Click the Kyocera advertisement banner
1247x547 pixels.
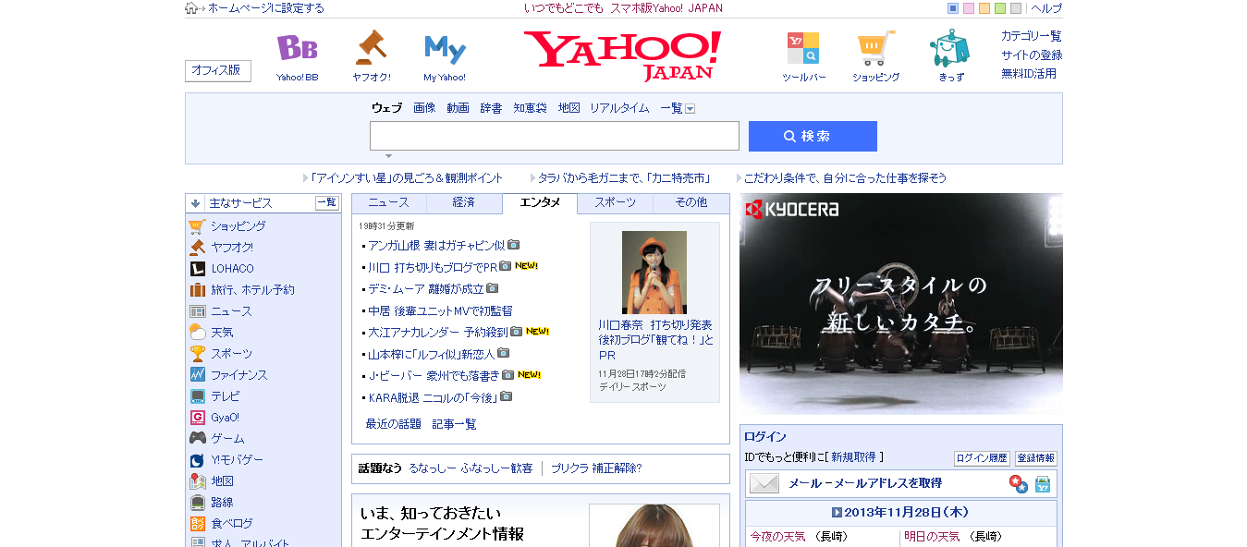(x=901, y=304)
